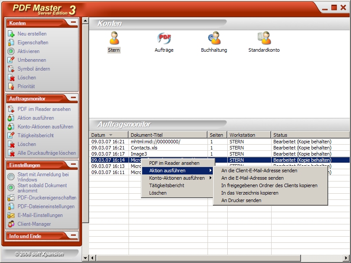
Task: Click the green Aktivieren icon
Action: coord(11,51)
